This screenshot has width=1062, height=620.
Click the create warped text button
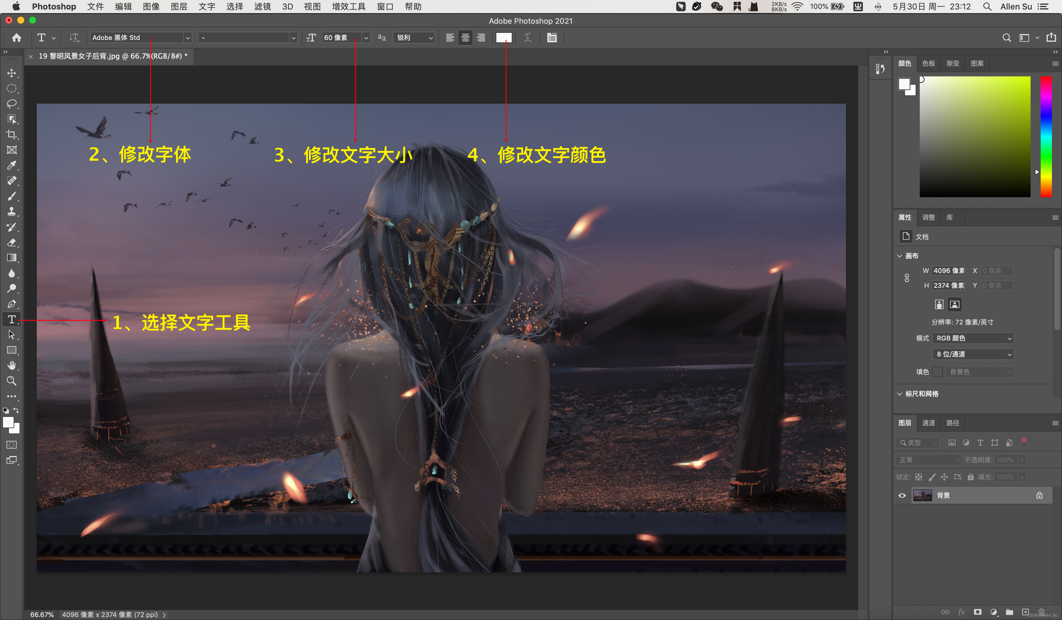pos(527,38)
